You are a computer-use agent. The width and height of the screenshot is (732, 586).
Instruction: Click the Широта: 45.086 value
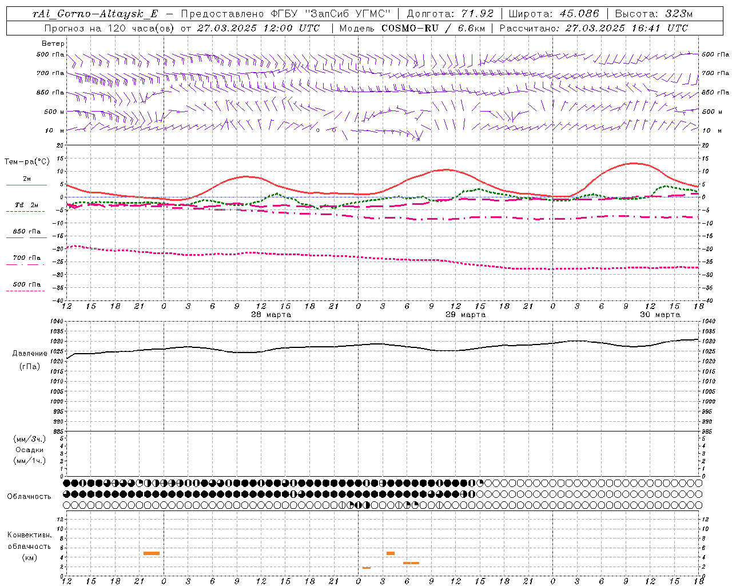tap(554, 14)
